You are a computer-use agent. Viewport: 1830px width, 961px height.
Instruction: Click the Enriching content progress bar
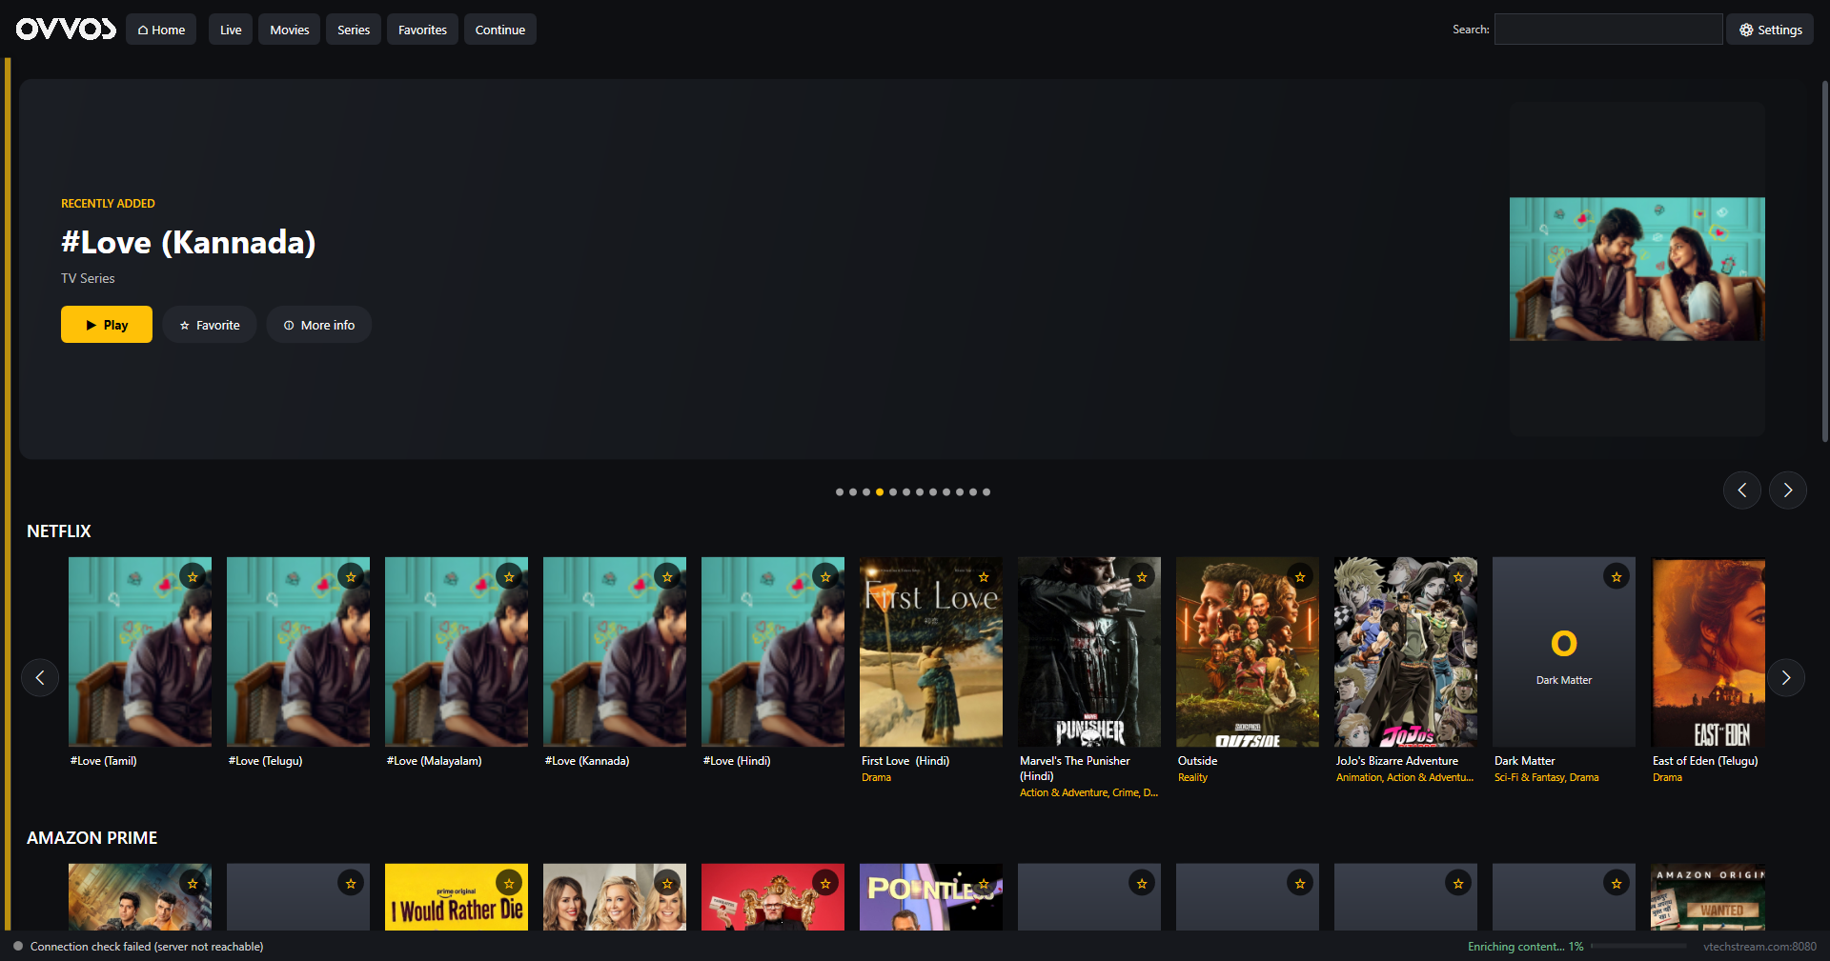pos(1638,946)
